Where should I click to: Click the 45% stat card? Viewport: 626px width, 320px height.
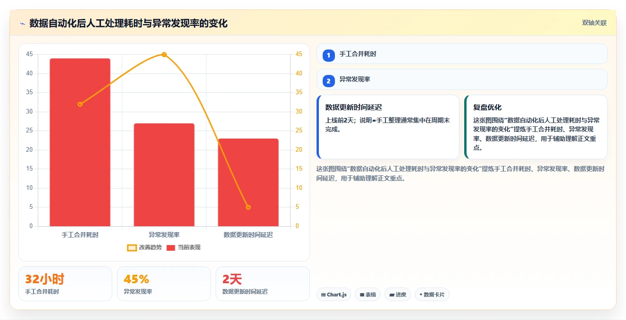[164, 284]
